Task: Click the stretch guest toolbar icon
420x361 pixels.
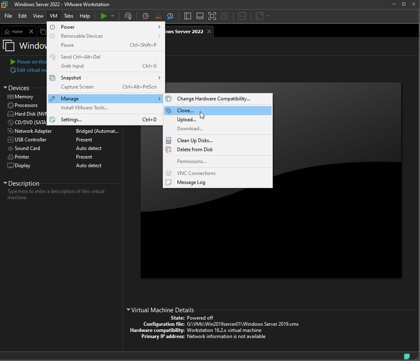Action: pyautogui.click(x=260, y=16)
